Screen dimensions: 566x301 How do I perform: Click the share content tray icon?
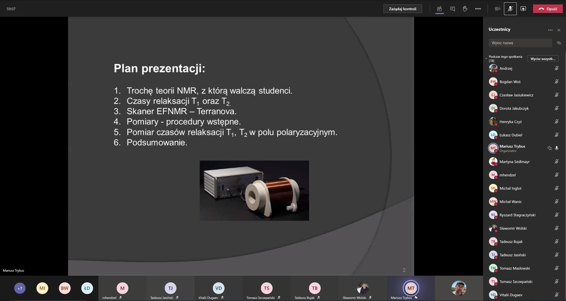523,9
